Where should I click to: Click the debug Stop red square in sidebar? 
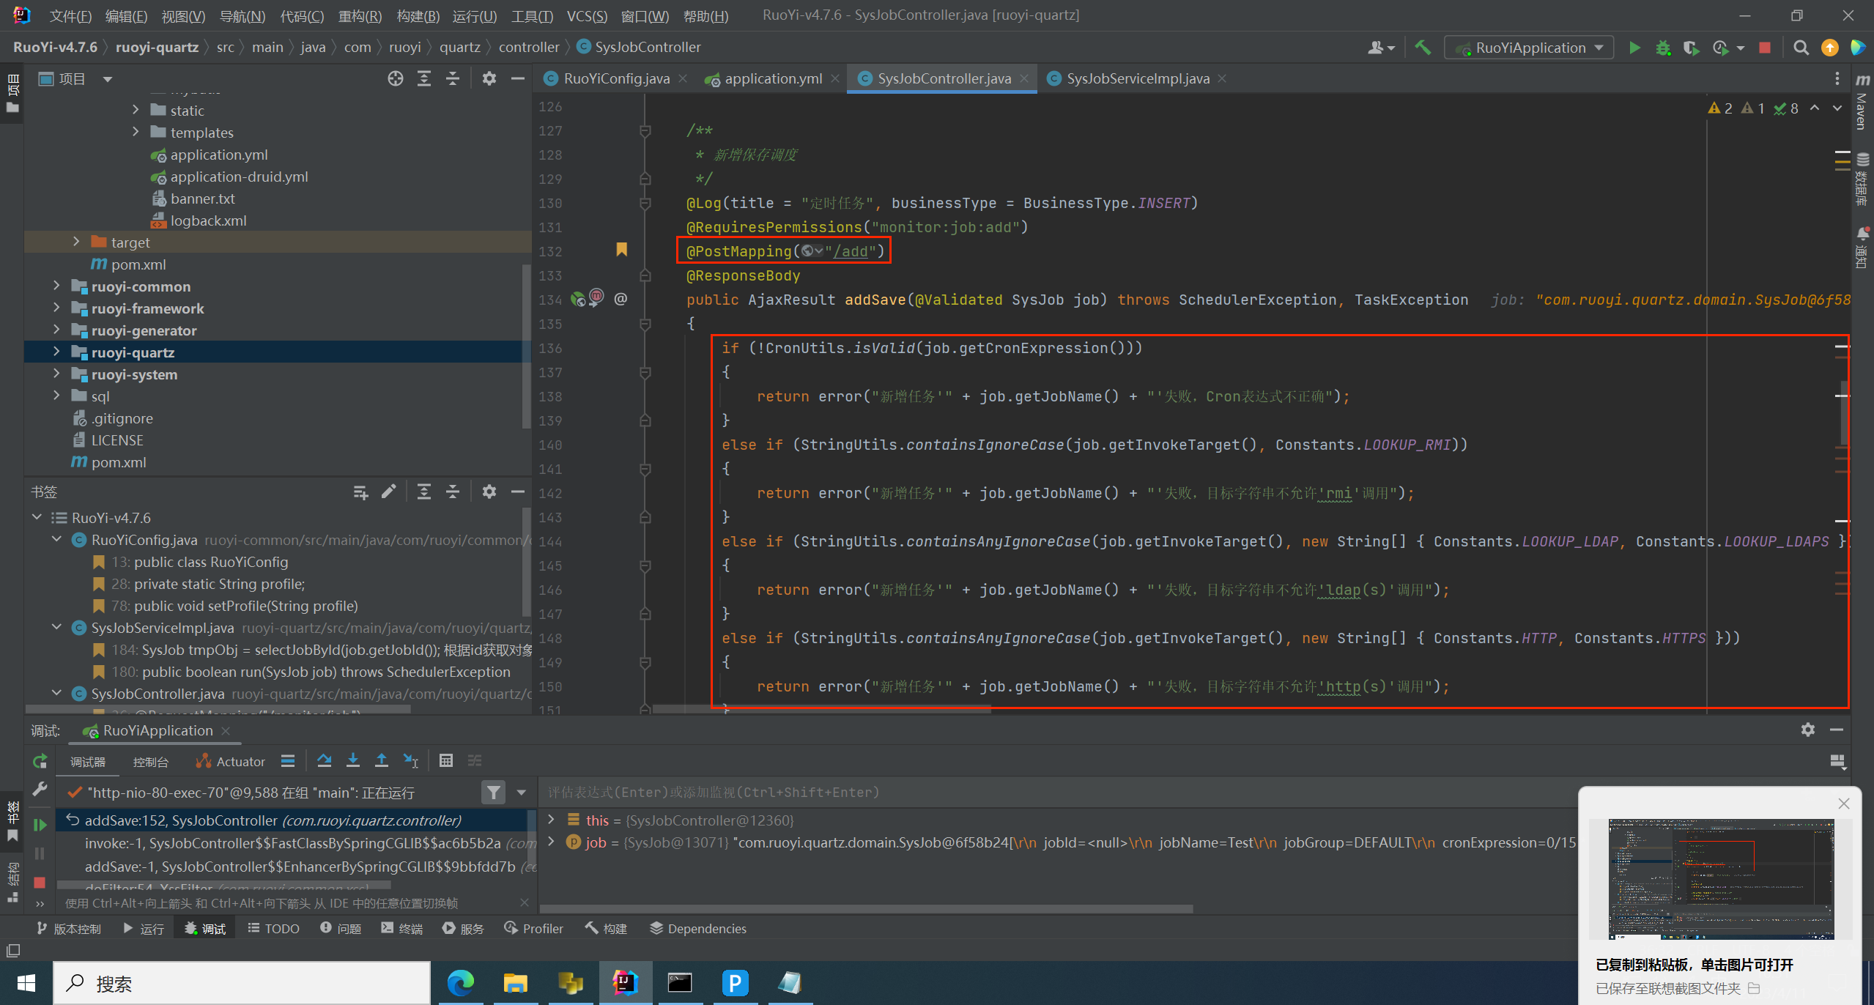tap(40, 882)
